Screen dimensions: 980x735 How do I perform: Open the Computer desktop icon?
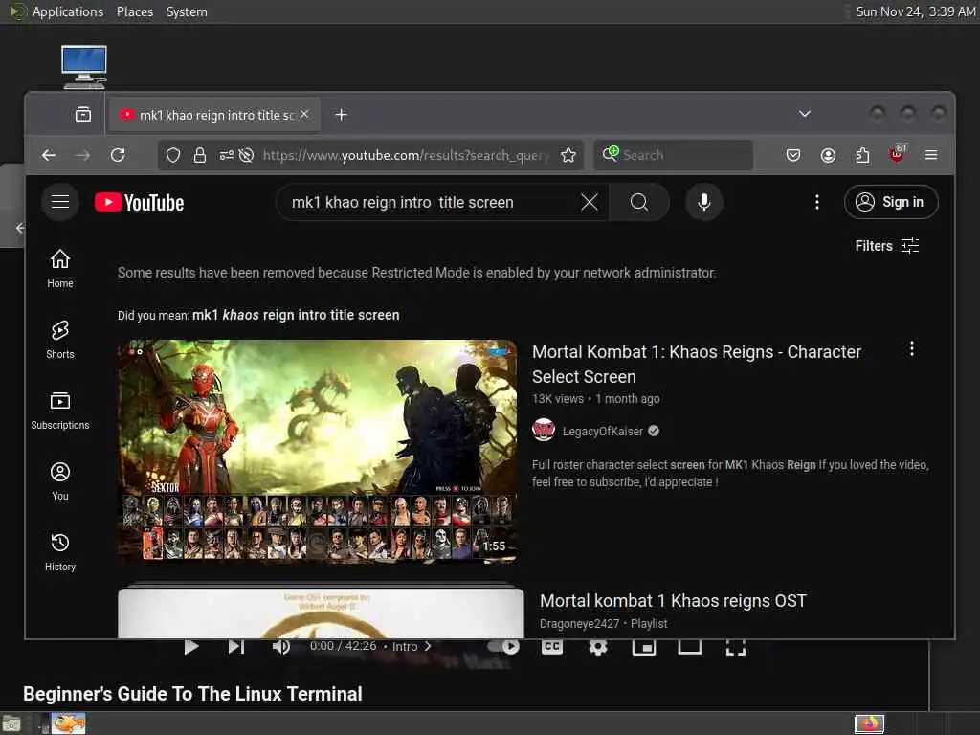(x=84, y=67)
